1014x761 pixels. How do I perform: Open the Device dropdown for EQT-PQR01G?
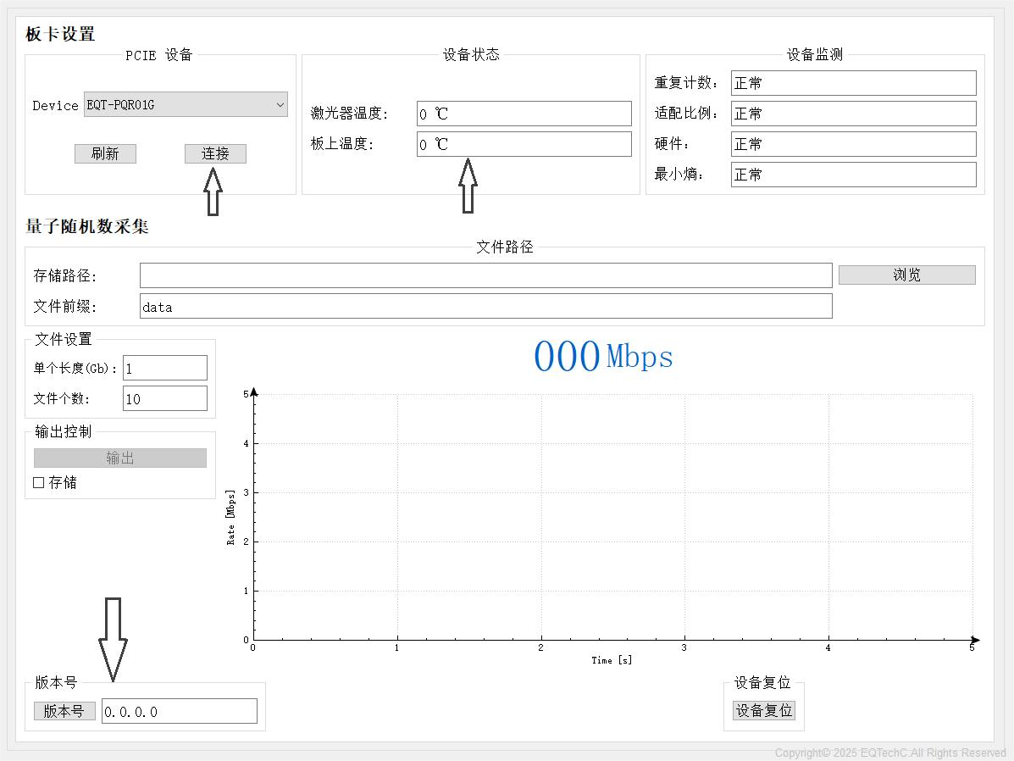coord(186,105)
